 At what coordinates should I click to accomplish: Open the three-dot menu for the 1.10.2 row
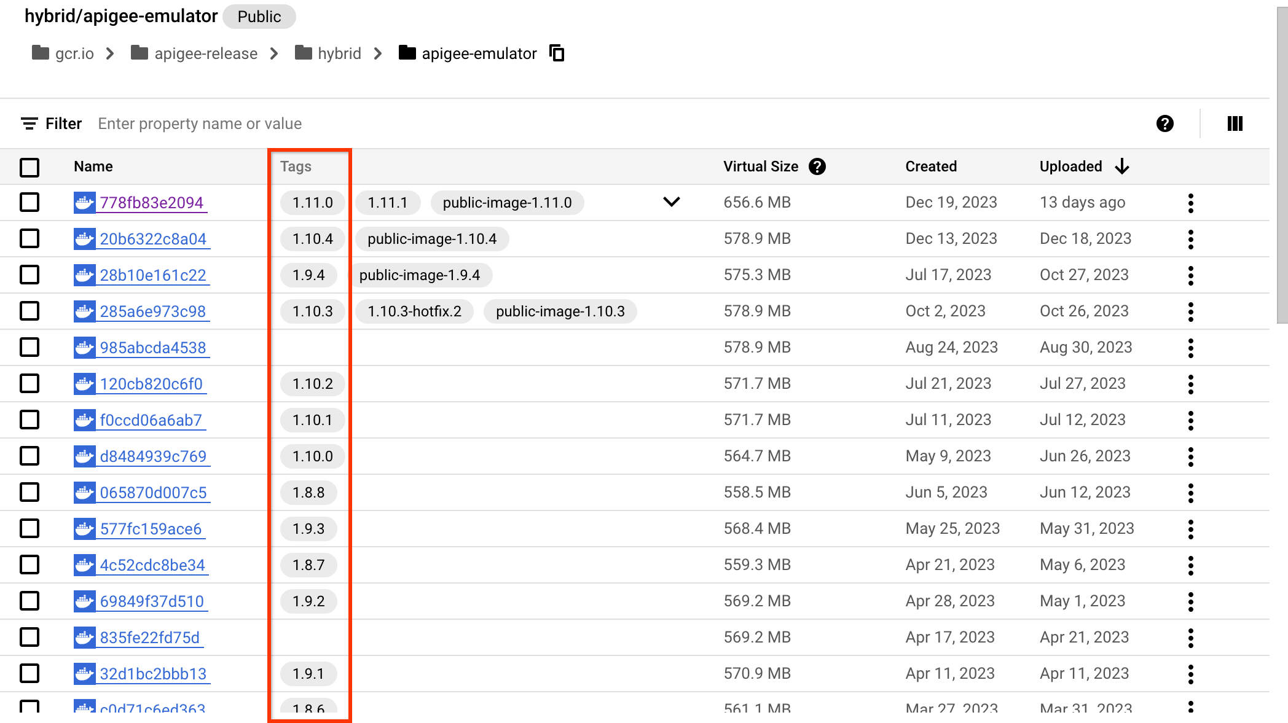(1190, 384)
